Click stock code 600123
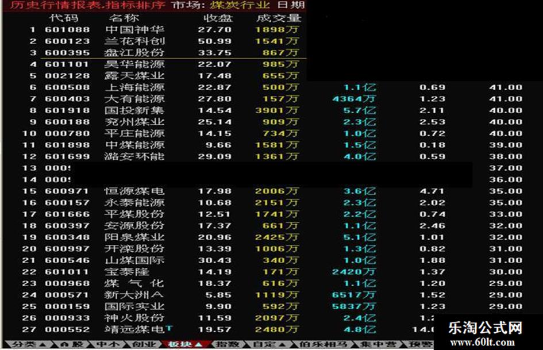Viewport: 543px width, 350px height. coord(67,41)
